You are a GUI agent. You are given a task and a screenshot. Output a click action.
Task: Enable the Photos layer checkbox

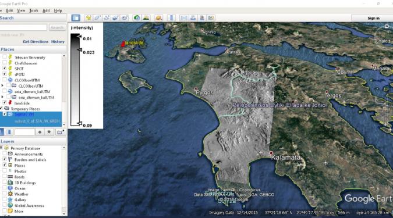coord(5,171)
